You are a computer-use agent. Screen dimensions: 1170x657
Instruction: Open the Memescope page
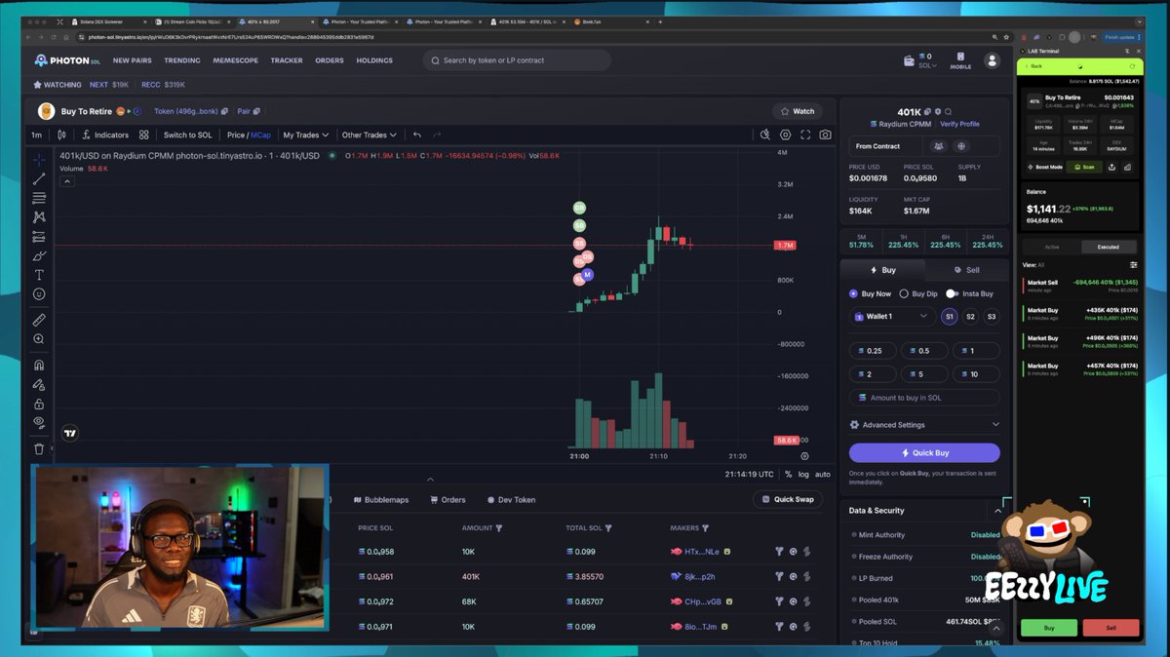click(x=236, y=60)
